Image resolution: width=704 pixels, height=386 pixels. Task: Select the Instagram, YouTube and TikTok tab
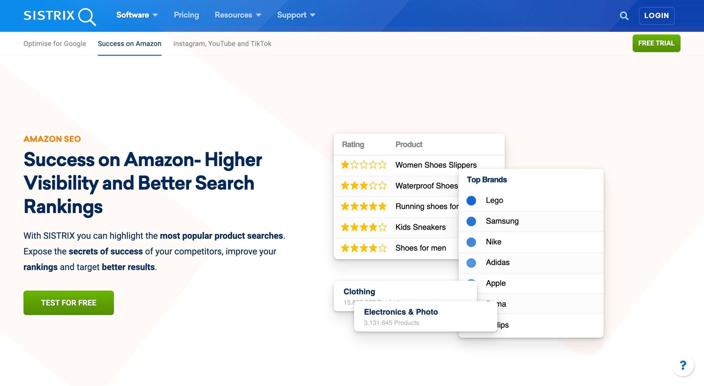tap(222, 43)
